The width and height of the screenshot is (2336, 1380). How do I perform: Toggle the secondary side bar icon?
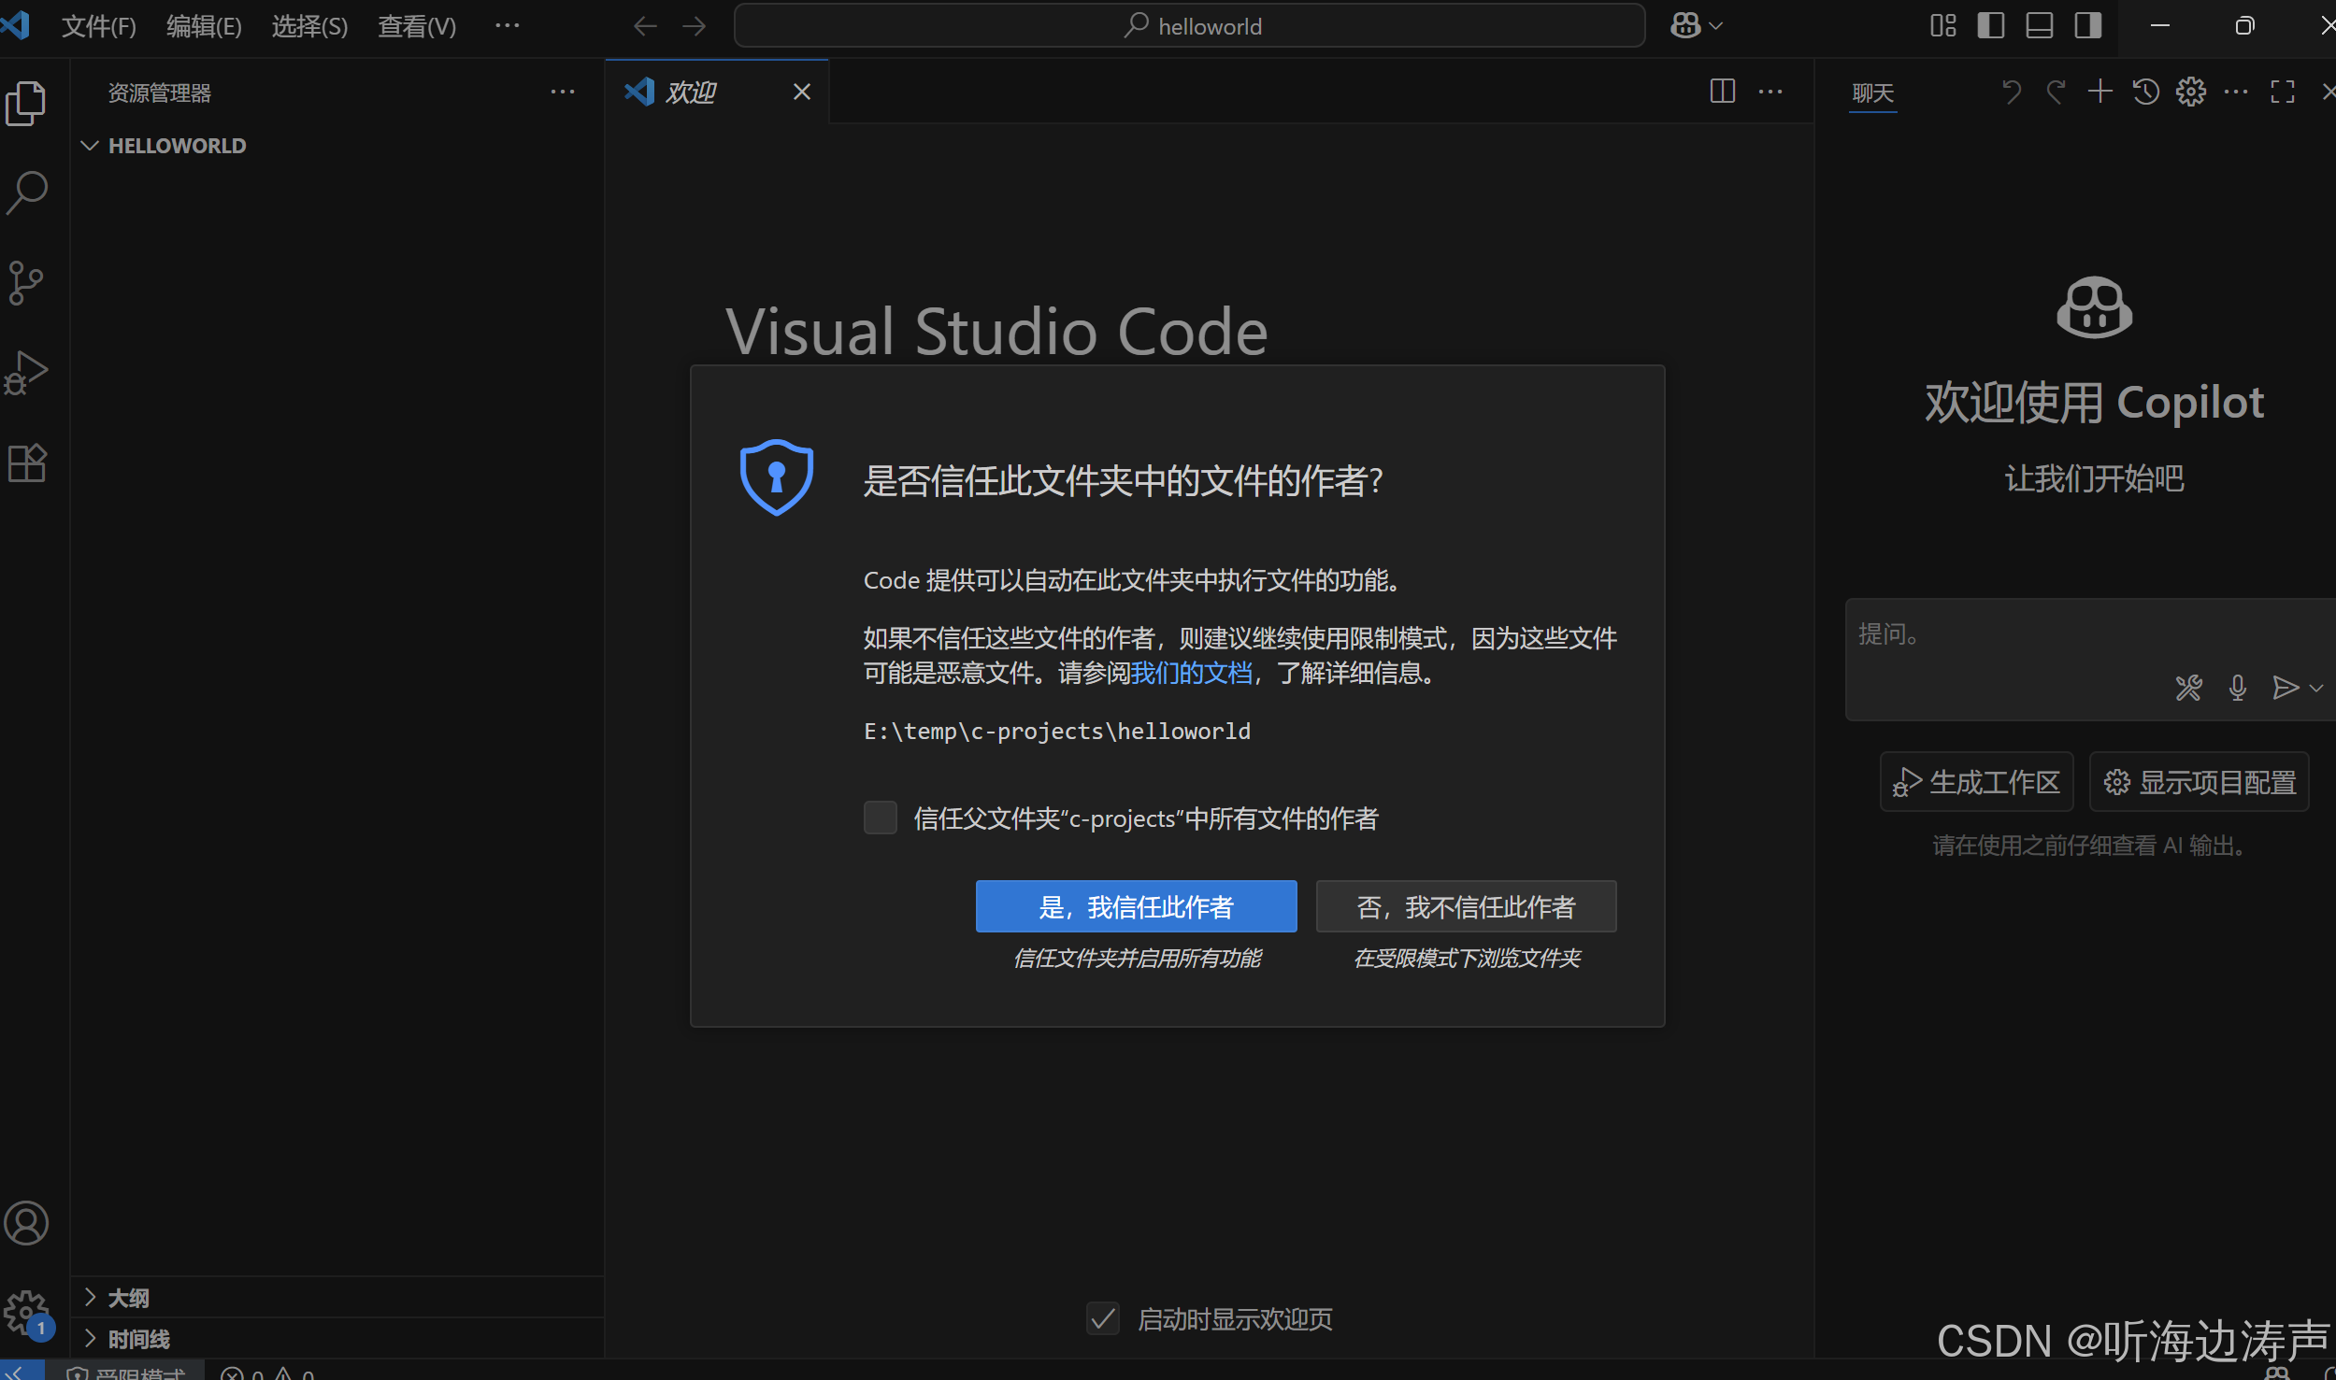click(x=2087, y=25)
